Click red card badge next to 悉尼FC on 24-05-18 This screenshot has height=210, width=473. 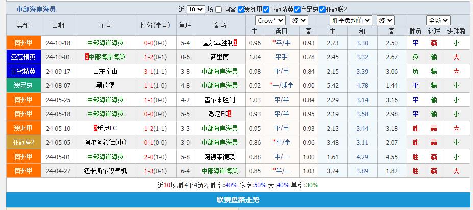click(230, 114)
